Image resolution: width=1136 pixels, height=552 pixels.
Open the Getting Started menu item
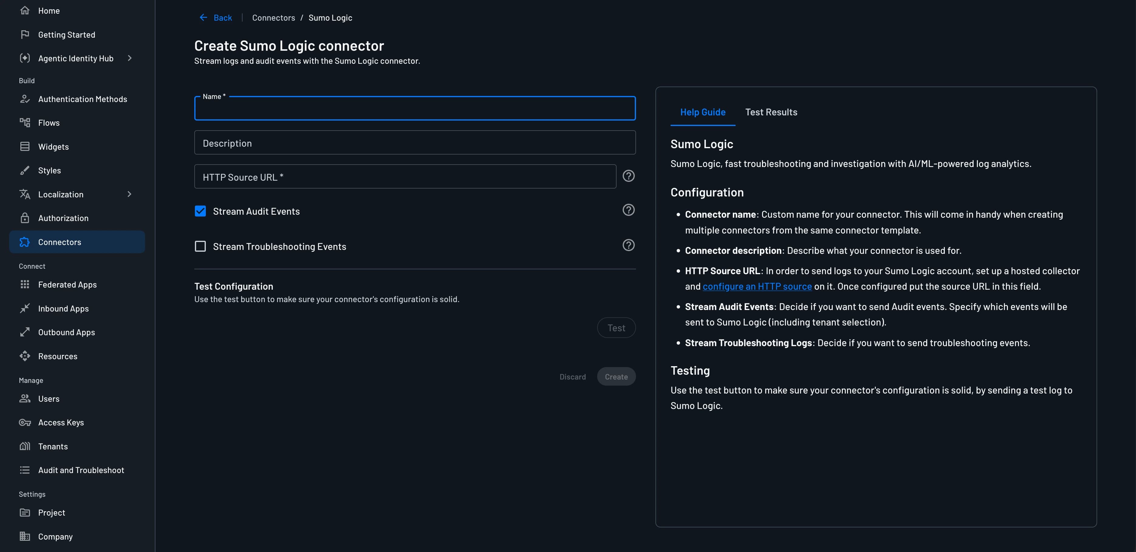pyautogui.click(x=77, y=34)
